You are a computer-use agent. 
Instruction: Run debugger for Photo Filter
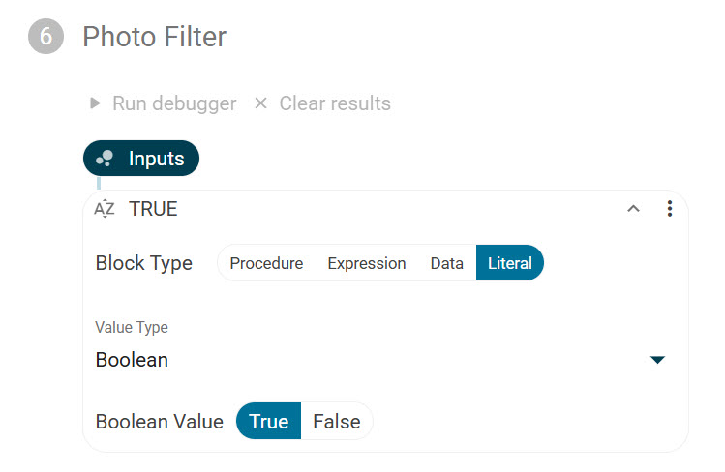click(174, 103)
